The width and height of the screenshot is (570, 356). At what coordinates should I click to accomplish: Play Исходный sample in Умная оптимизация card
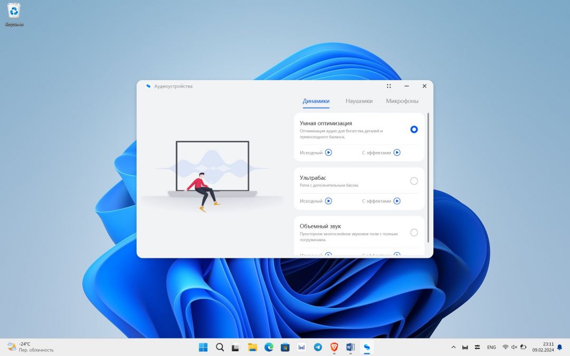click(329, 152)
